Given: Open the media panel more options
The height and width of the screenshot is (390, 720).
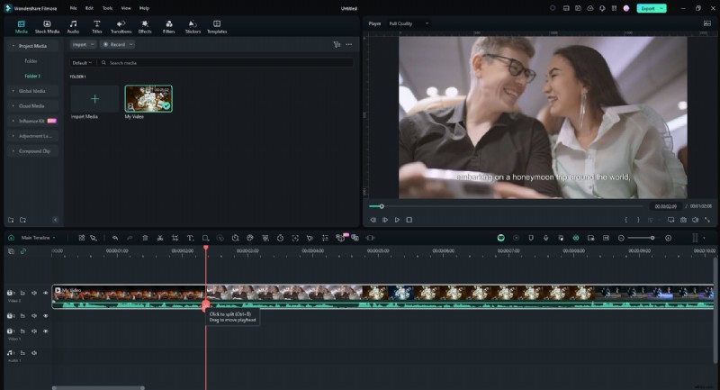Looking at the screenshot, I should pyautogui.click(x=349, y=44).
